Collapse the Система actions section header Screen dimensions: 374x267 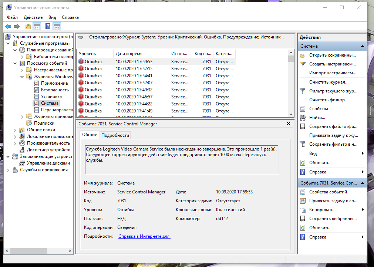[x=363, y=46]
